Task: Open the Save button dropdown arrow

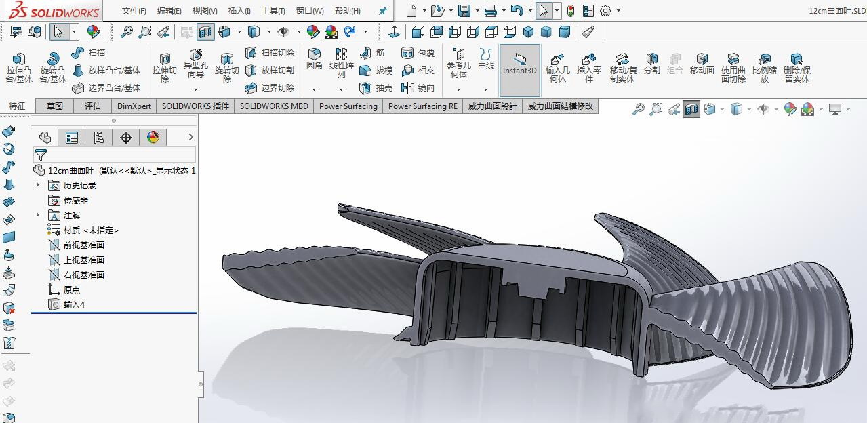Action: pos(477,12)
